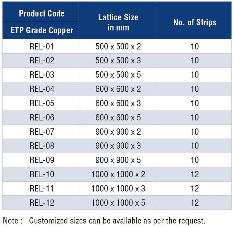The height and width of the screenshot is (227, 234).
Task: Select product code REL-09
Action: click(42, 160)
